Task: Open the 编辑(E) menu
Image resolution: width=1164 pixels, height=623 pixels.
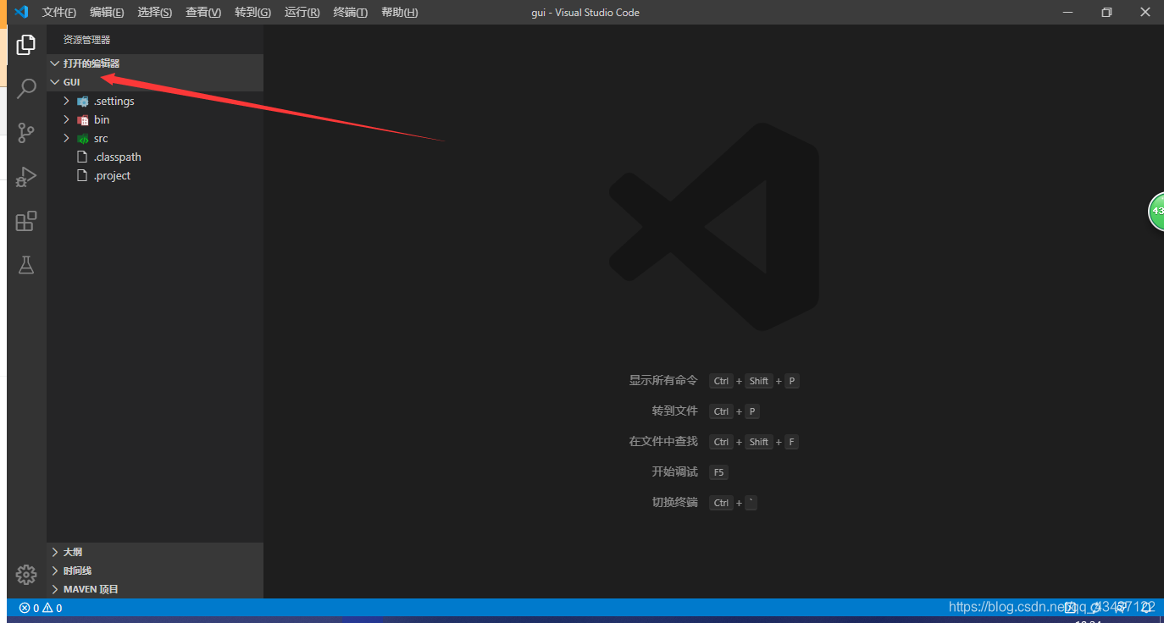Action: [x=107, y=13]
